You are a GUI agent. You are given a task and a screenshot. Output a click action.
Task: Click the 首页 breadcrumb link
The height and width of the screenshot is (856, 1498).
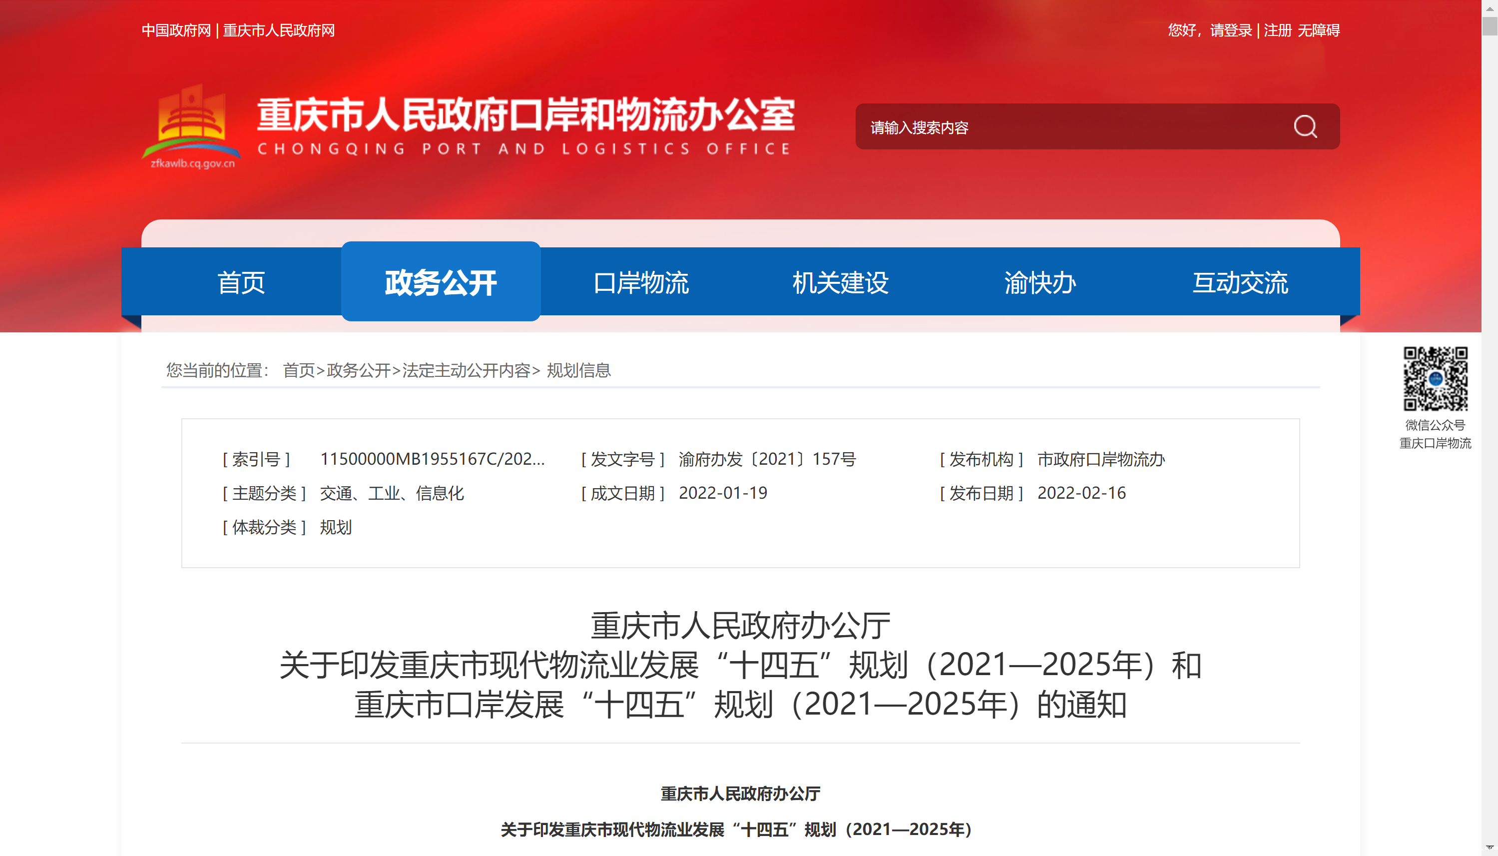[x=299, y=370]
